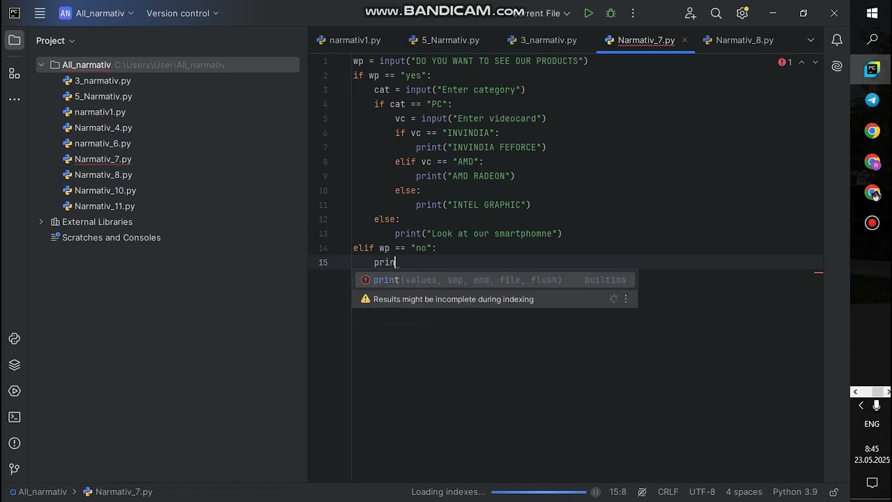Open the Terminal tool window
892x502 pixels.
14,417
